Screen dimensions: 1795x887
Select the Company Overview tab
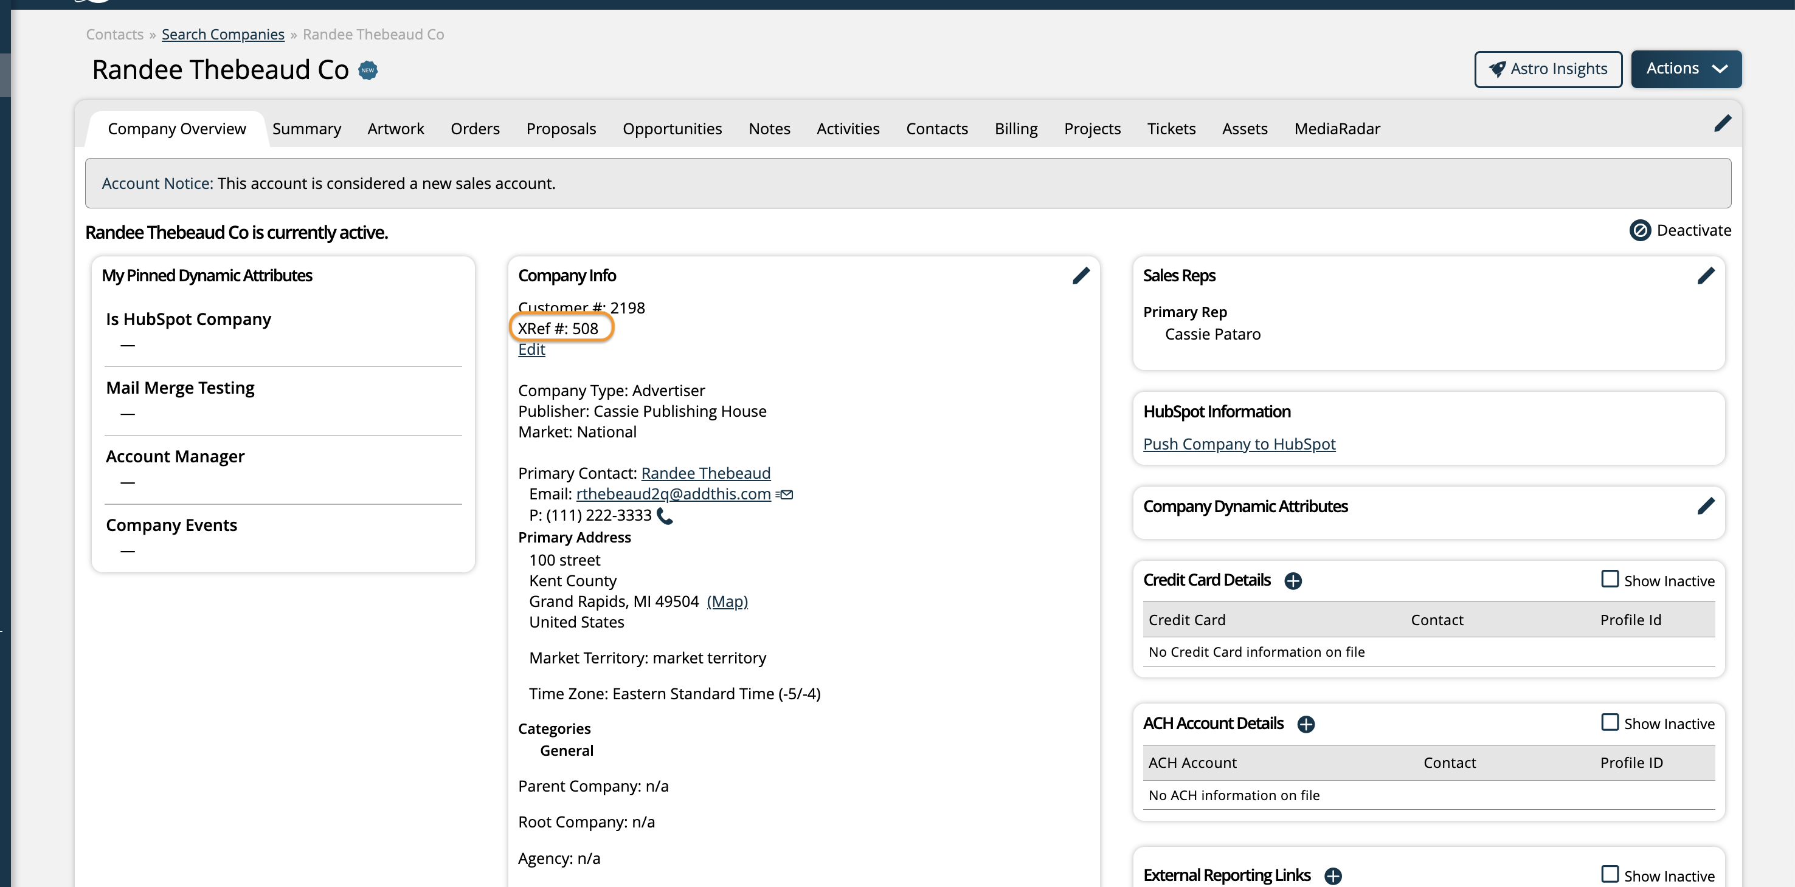(x=176, y=129)
